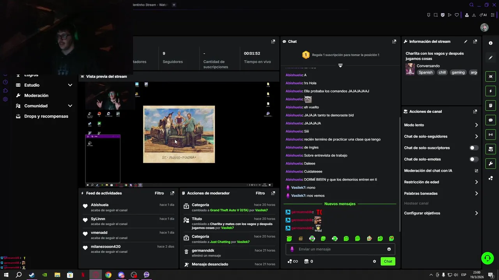Open File Explorer from the taskbar

57,275
